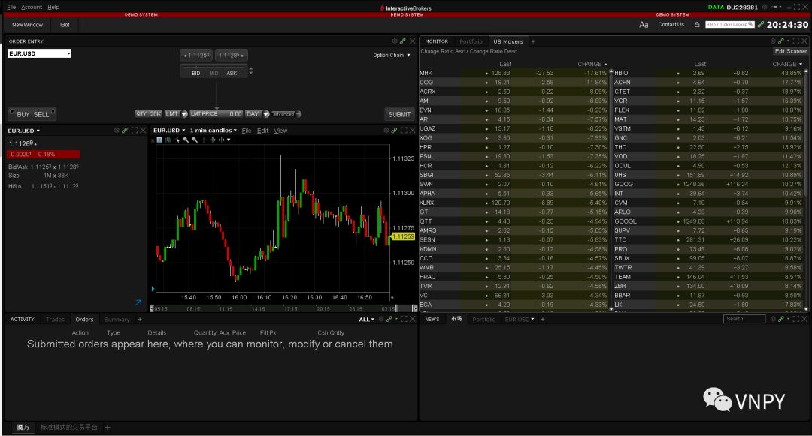
Task: Click the stepper arrows beside the ASK slider
Action: [250, 71]
